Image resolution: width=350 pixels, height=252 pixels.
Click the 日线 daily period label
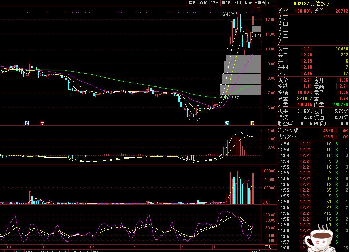(x=269, y=247)
